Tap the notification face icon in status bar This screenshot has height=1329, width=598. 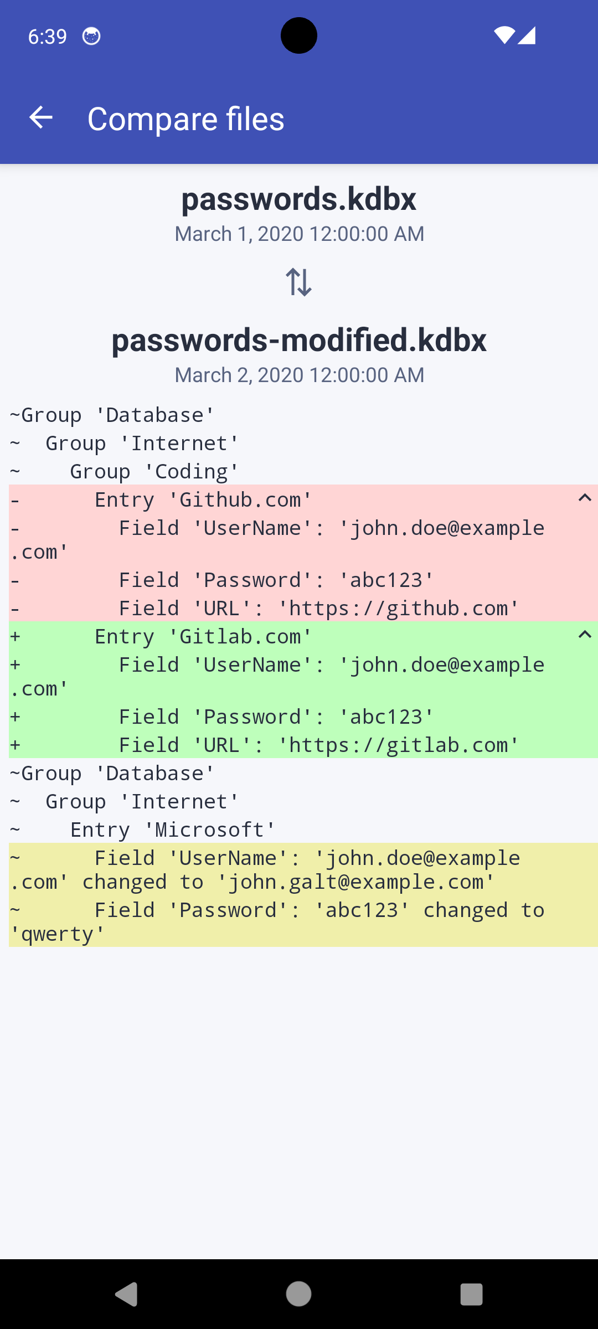click(x=91, y=37)
